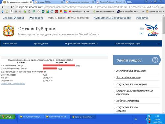Click the glasses accessibility icon
Screen dimensions: 165x124
pyautogui.click(x=142, y=33)
